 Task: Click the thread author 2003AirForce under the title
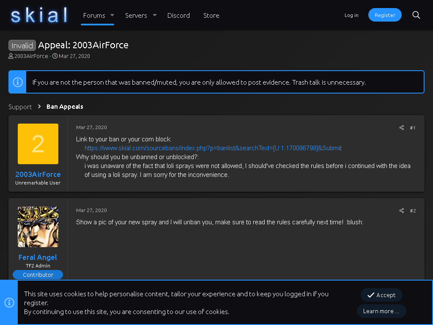point(31,56)
